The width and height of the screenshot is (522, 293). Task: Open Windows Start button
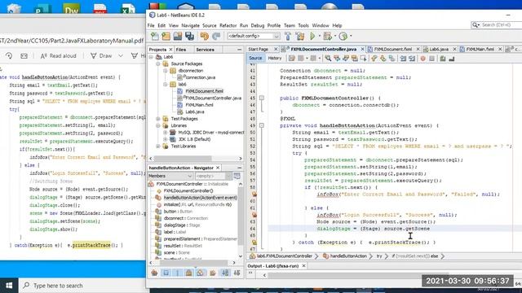tap(9, 286)
